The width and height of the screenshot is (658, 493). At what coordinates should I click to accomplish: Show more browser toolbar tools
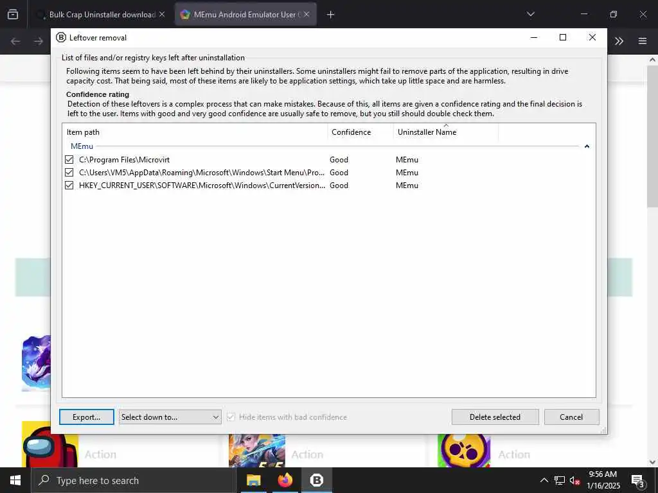pos(619,41)
